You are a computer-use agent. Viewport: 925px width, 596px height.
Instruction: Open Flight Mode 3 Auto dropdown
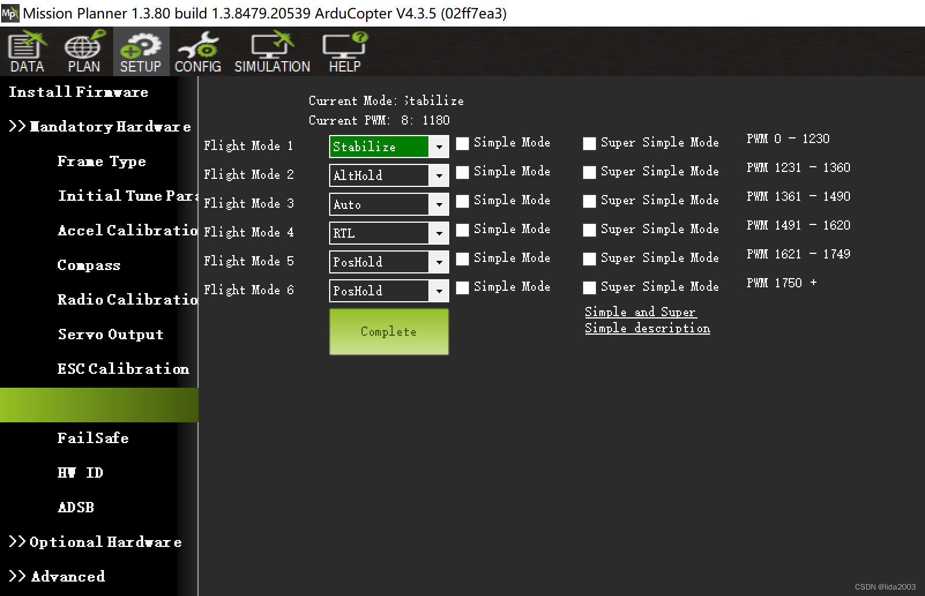click(x=389, y=204)
